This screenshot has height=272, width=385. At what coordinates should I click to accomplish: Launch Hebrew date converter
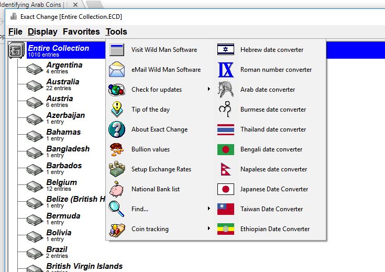(x=272, y=50)
